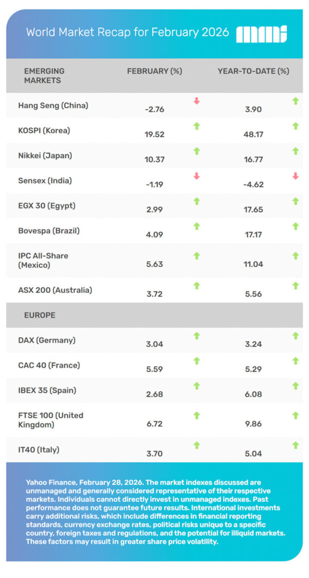Click the February (%) column header
The width and height of the screenshot is (309, 578).
pyautogui.click(x=154, y=72)
